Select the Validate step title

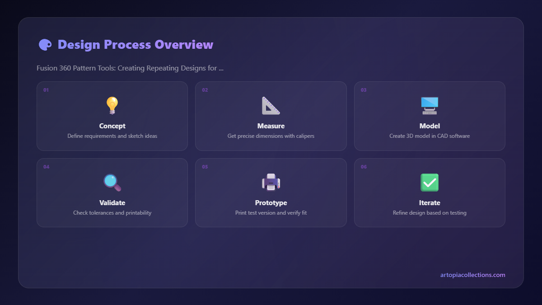point(112,203)
